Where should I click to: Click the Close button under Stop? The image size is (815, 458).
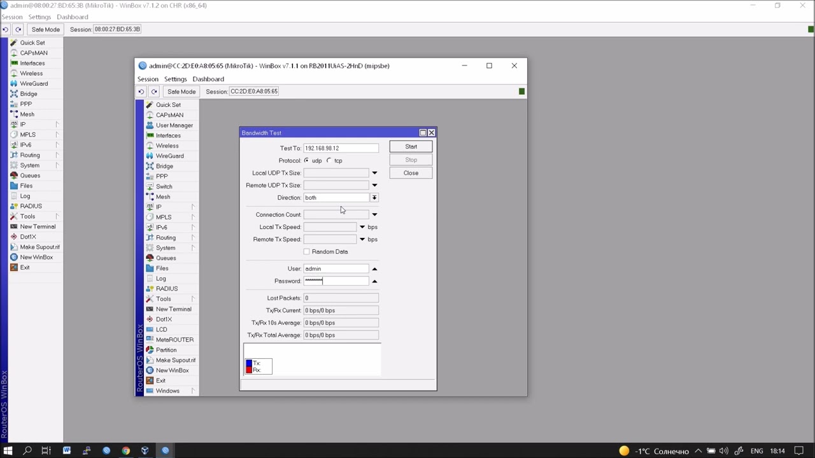click(411, 173)
